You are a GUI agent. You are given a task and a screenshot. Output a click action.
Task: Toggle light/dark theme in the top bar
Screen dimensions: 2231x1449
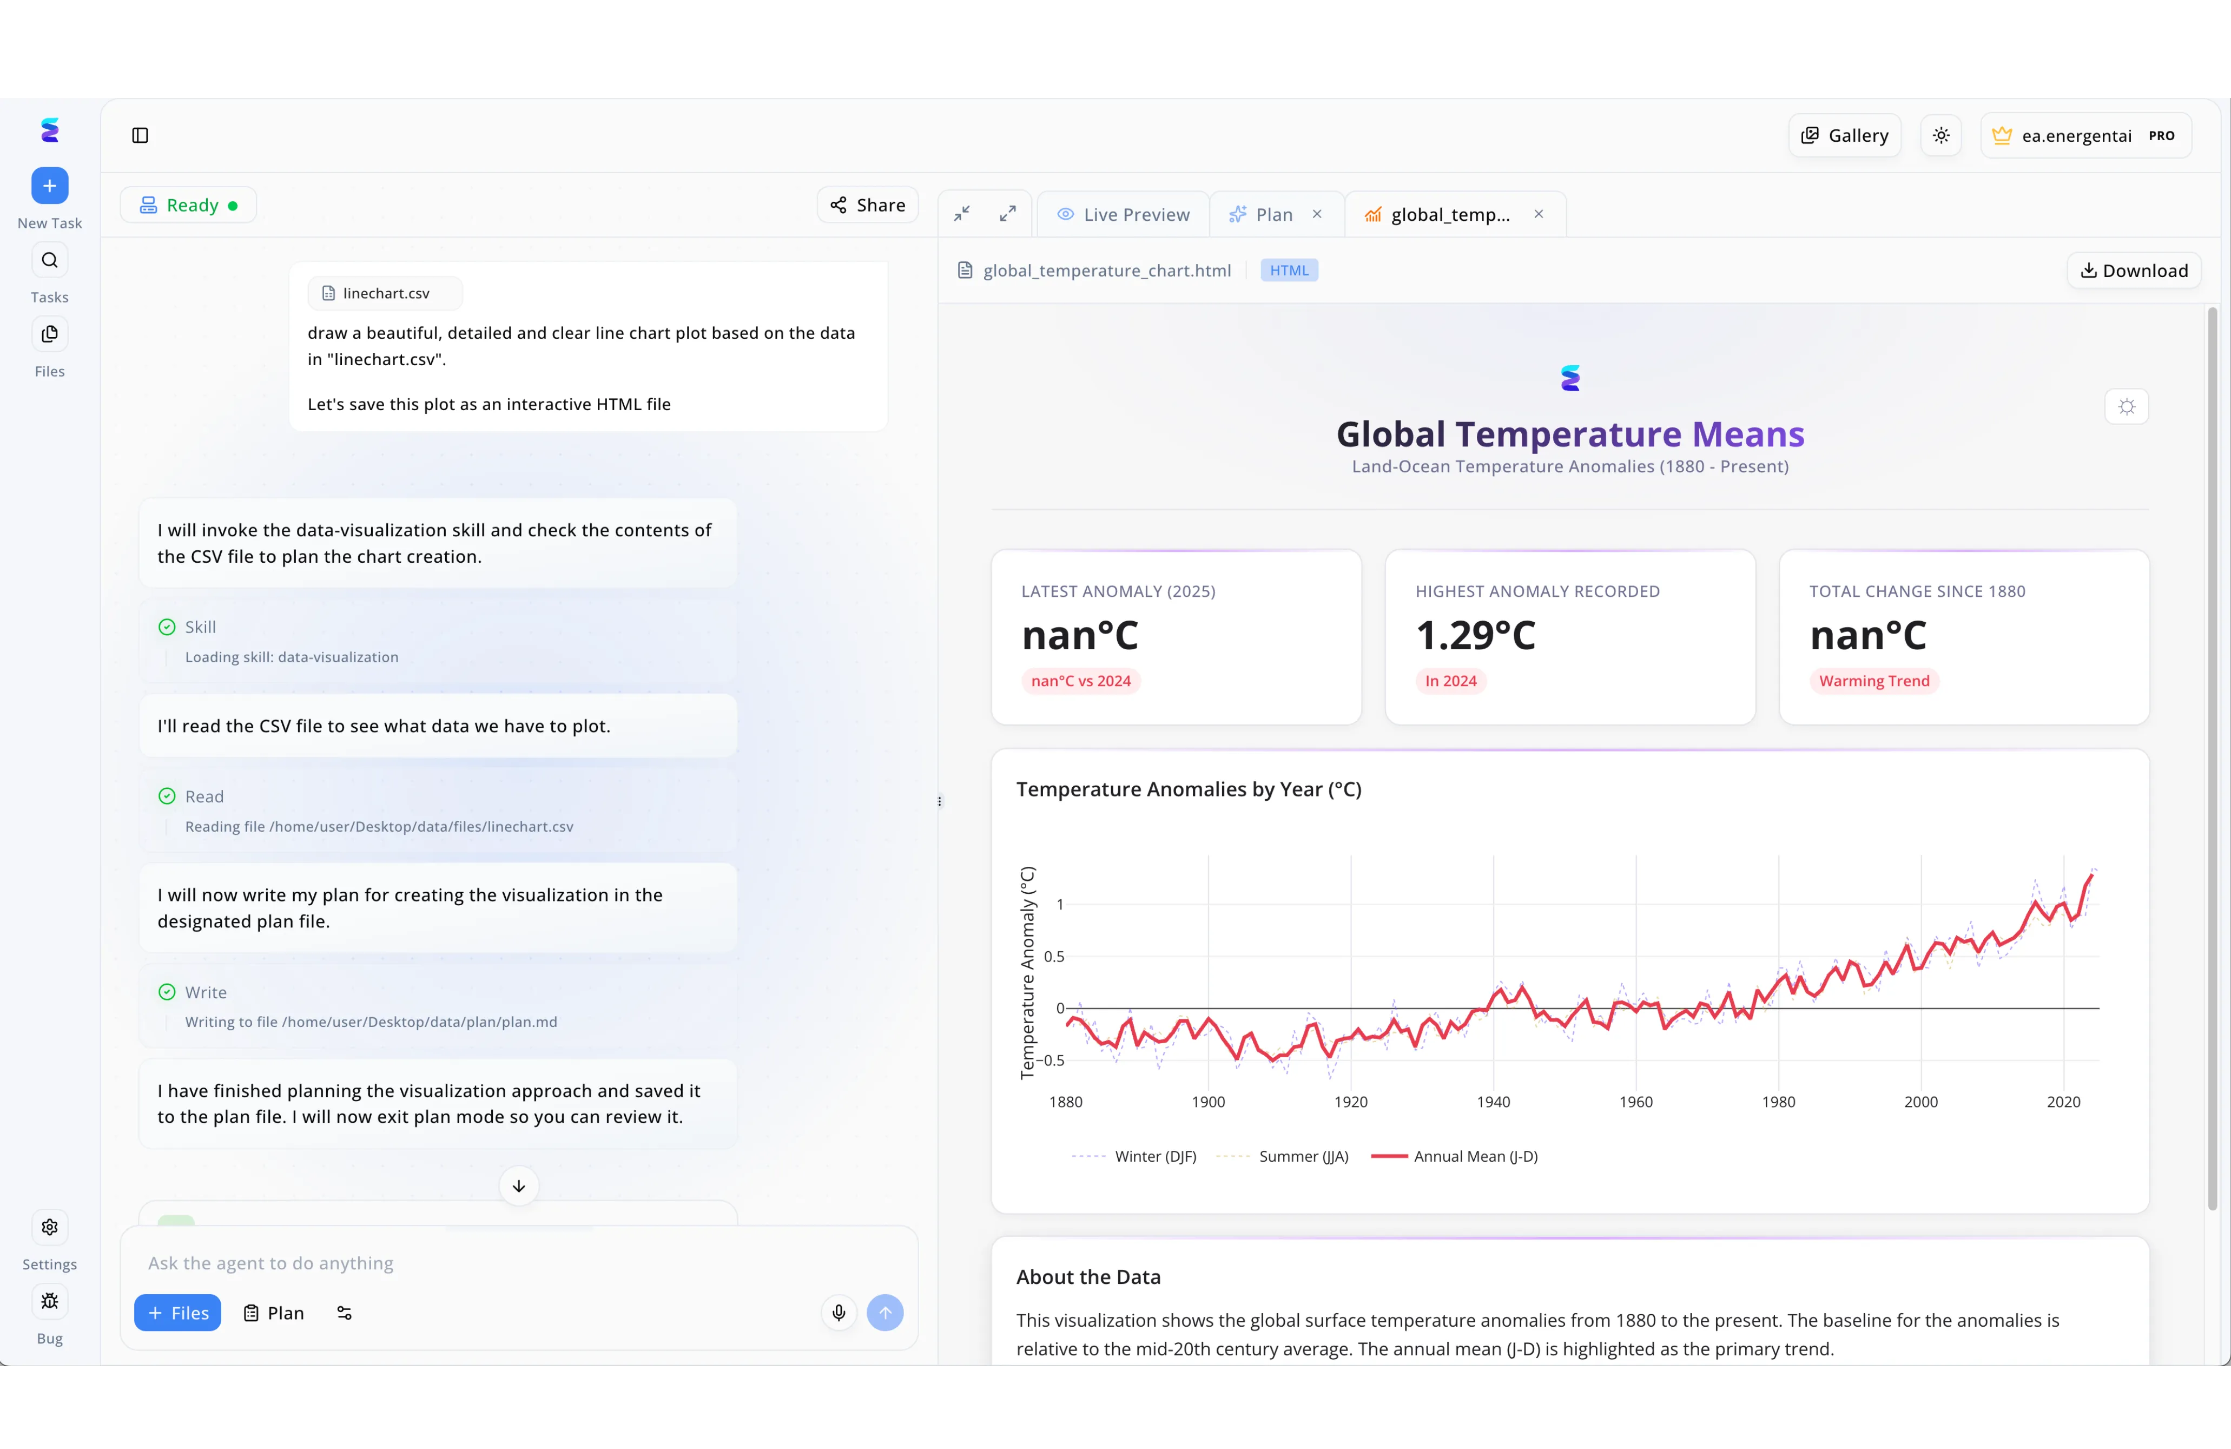[1940, 134]
